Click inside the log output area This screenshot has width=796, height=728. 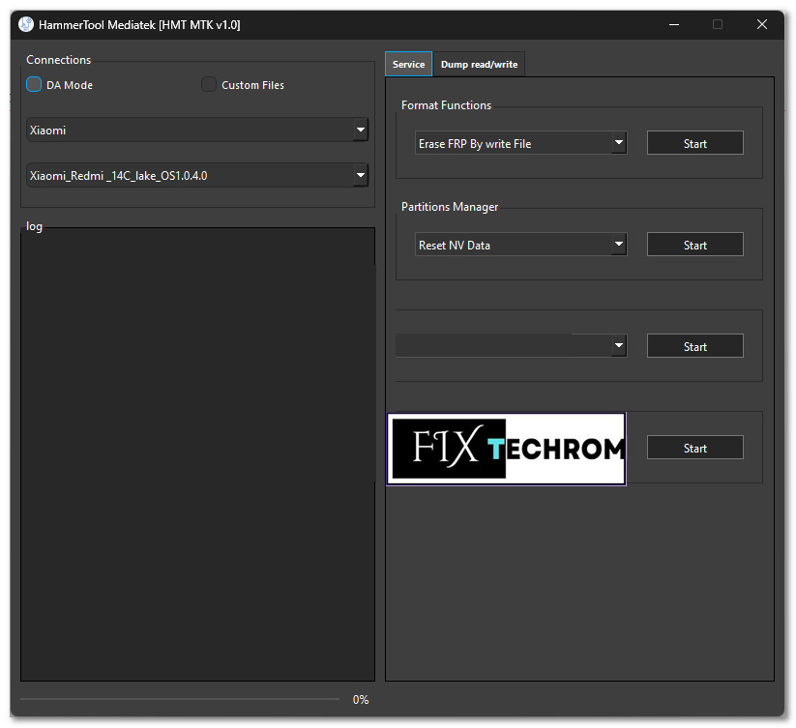tap(197, 454)
